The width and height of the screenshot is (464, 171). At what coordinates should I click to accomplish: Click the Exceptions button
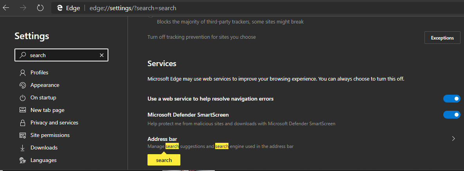(442, 38)
